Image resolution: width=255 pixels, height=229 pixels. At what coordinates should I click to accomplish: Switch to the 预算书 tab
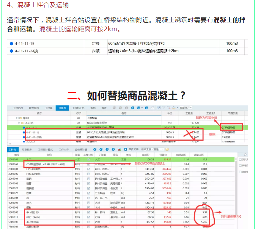[61, 108]
